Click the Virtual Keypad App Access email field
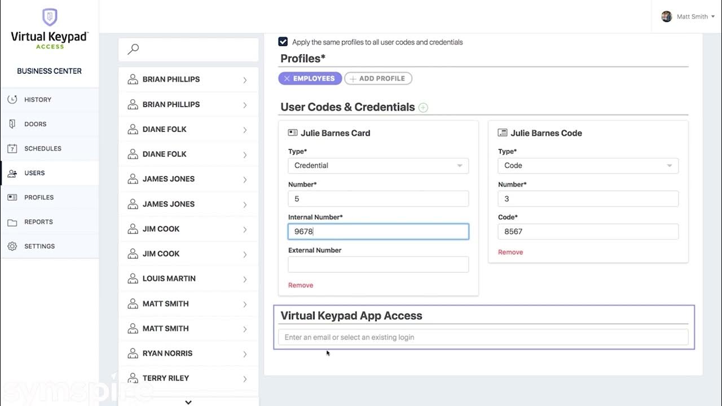722x406 pixels. pos(483,337)
